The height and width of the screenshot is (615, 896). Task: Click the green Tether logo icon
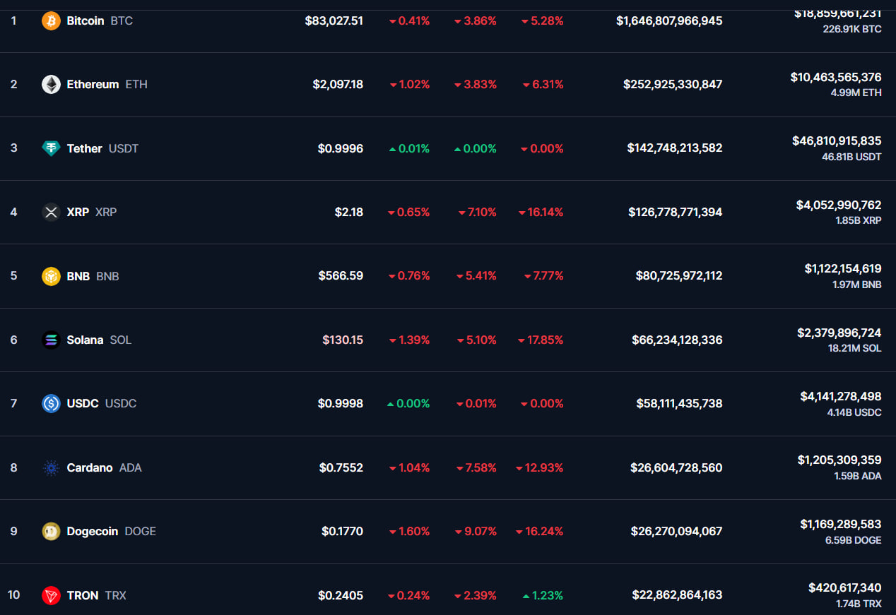point(51,148)
